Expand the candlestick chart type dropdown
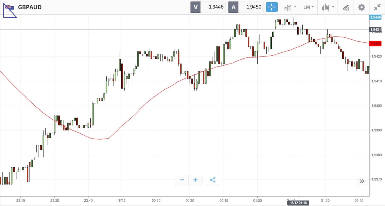The width and height of the screenshot is (385, 206). click(328, 7)
